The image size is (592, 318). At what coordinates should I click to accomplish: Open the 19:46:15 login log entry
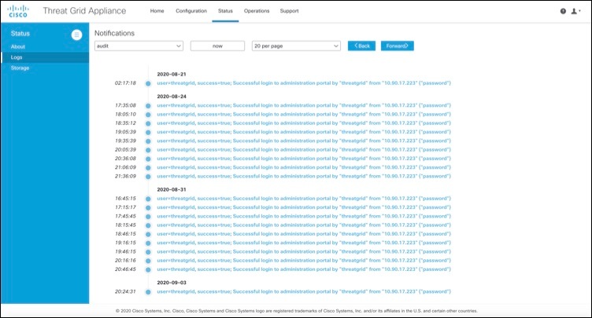tap(304, 251)
